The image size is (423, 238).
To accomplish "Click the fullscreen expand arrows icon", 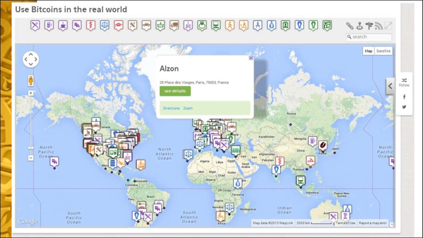I will click(388, 26).
